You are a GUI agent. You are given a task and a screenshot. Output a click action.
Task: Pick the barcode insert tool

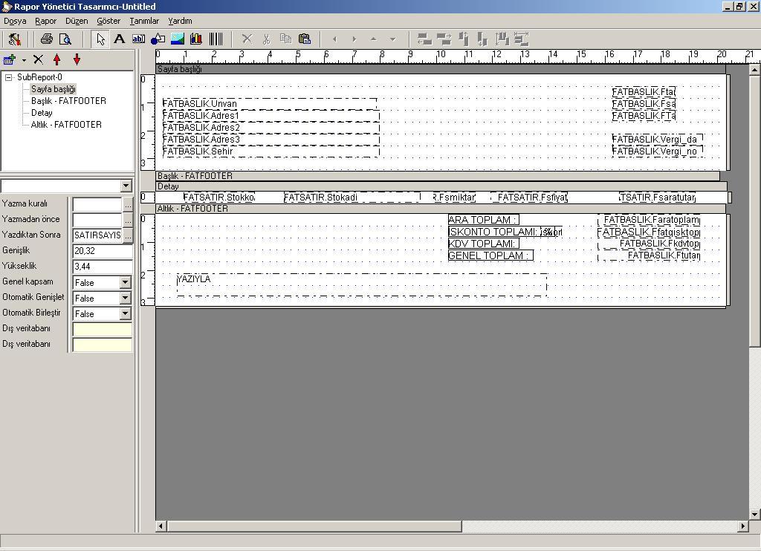click(x=216, y=39)
